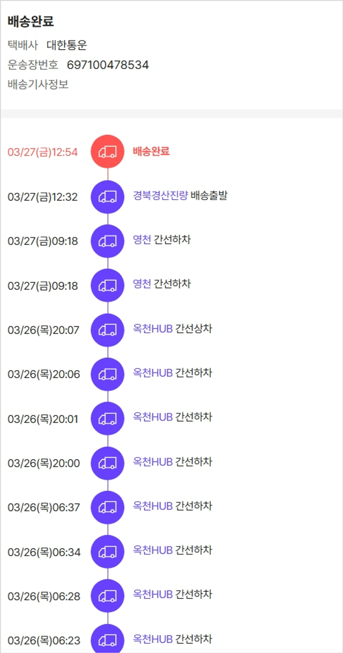Click the truck icon for the 06:34 entry
Image resolution: width=343 pixels, height=653 pixels.
pos(107,552)
